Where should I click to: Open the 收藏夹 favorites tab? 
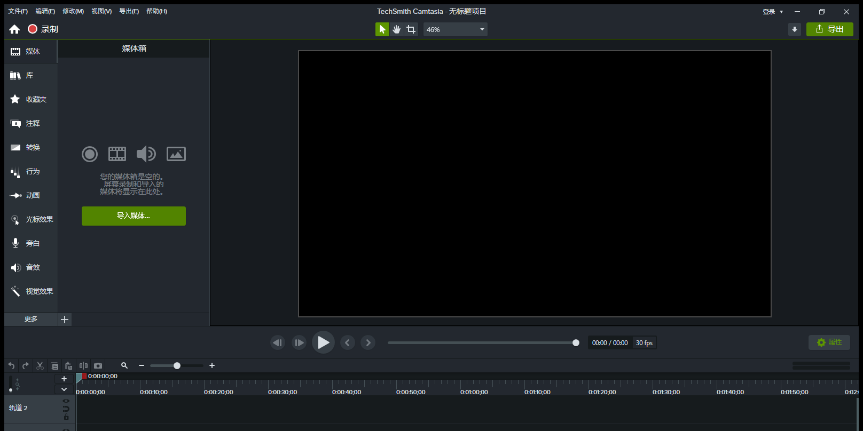pyautogui.click(x=31, y=99)
